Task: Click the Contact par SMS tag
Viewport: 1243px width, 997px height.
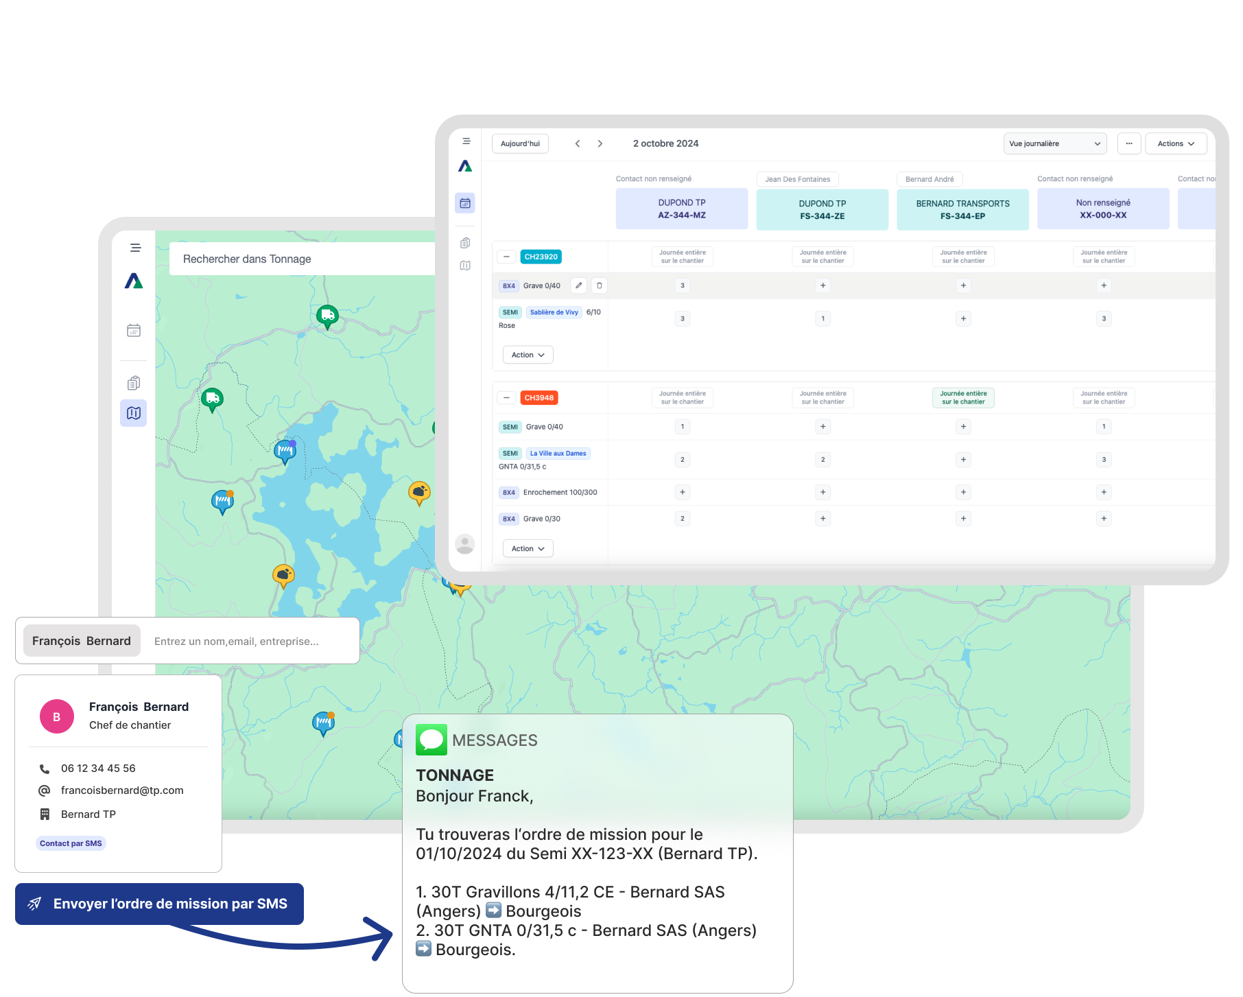Action: 71,843
